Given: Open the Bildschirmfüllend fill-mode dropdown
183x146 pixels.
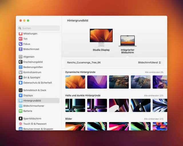Looking at the screenshot, I should pyautogui.click(x=150, y=62).
